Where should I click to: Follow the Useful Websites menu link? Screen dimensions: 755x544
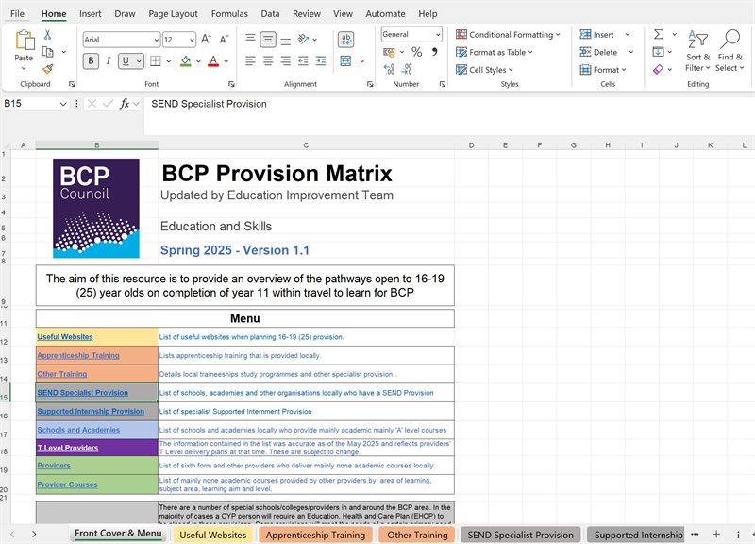point(65,337)
